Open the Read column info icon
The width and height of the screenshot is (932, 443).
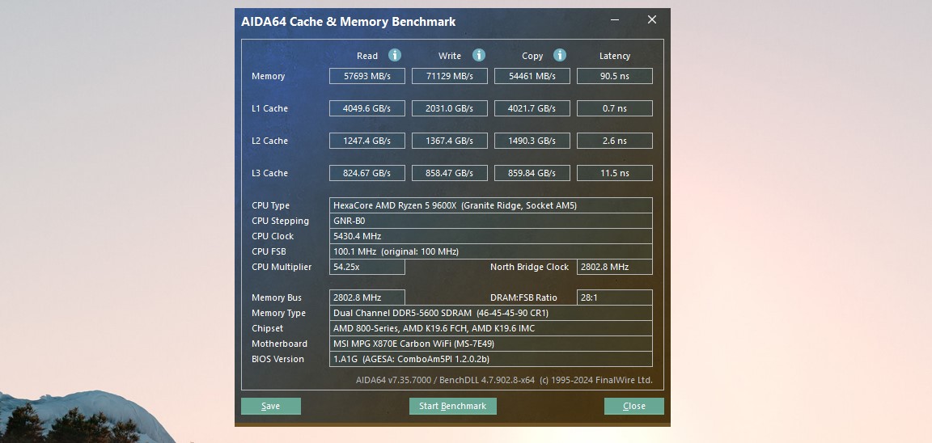[395, 55]
